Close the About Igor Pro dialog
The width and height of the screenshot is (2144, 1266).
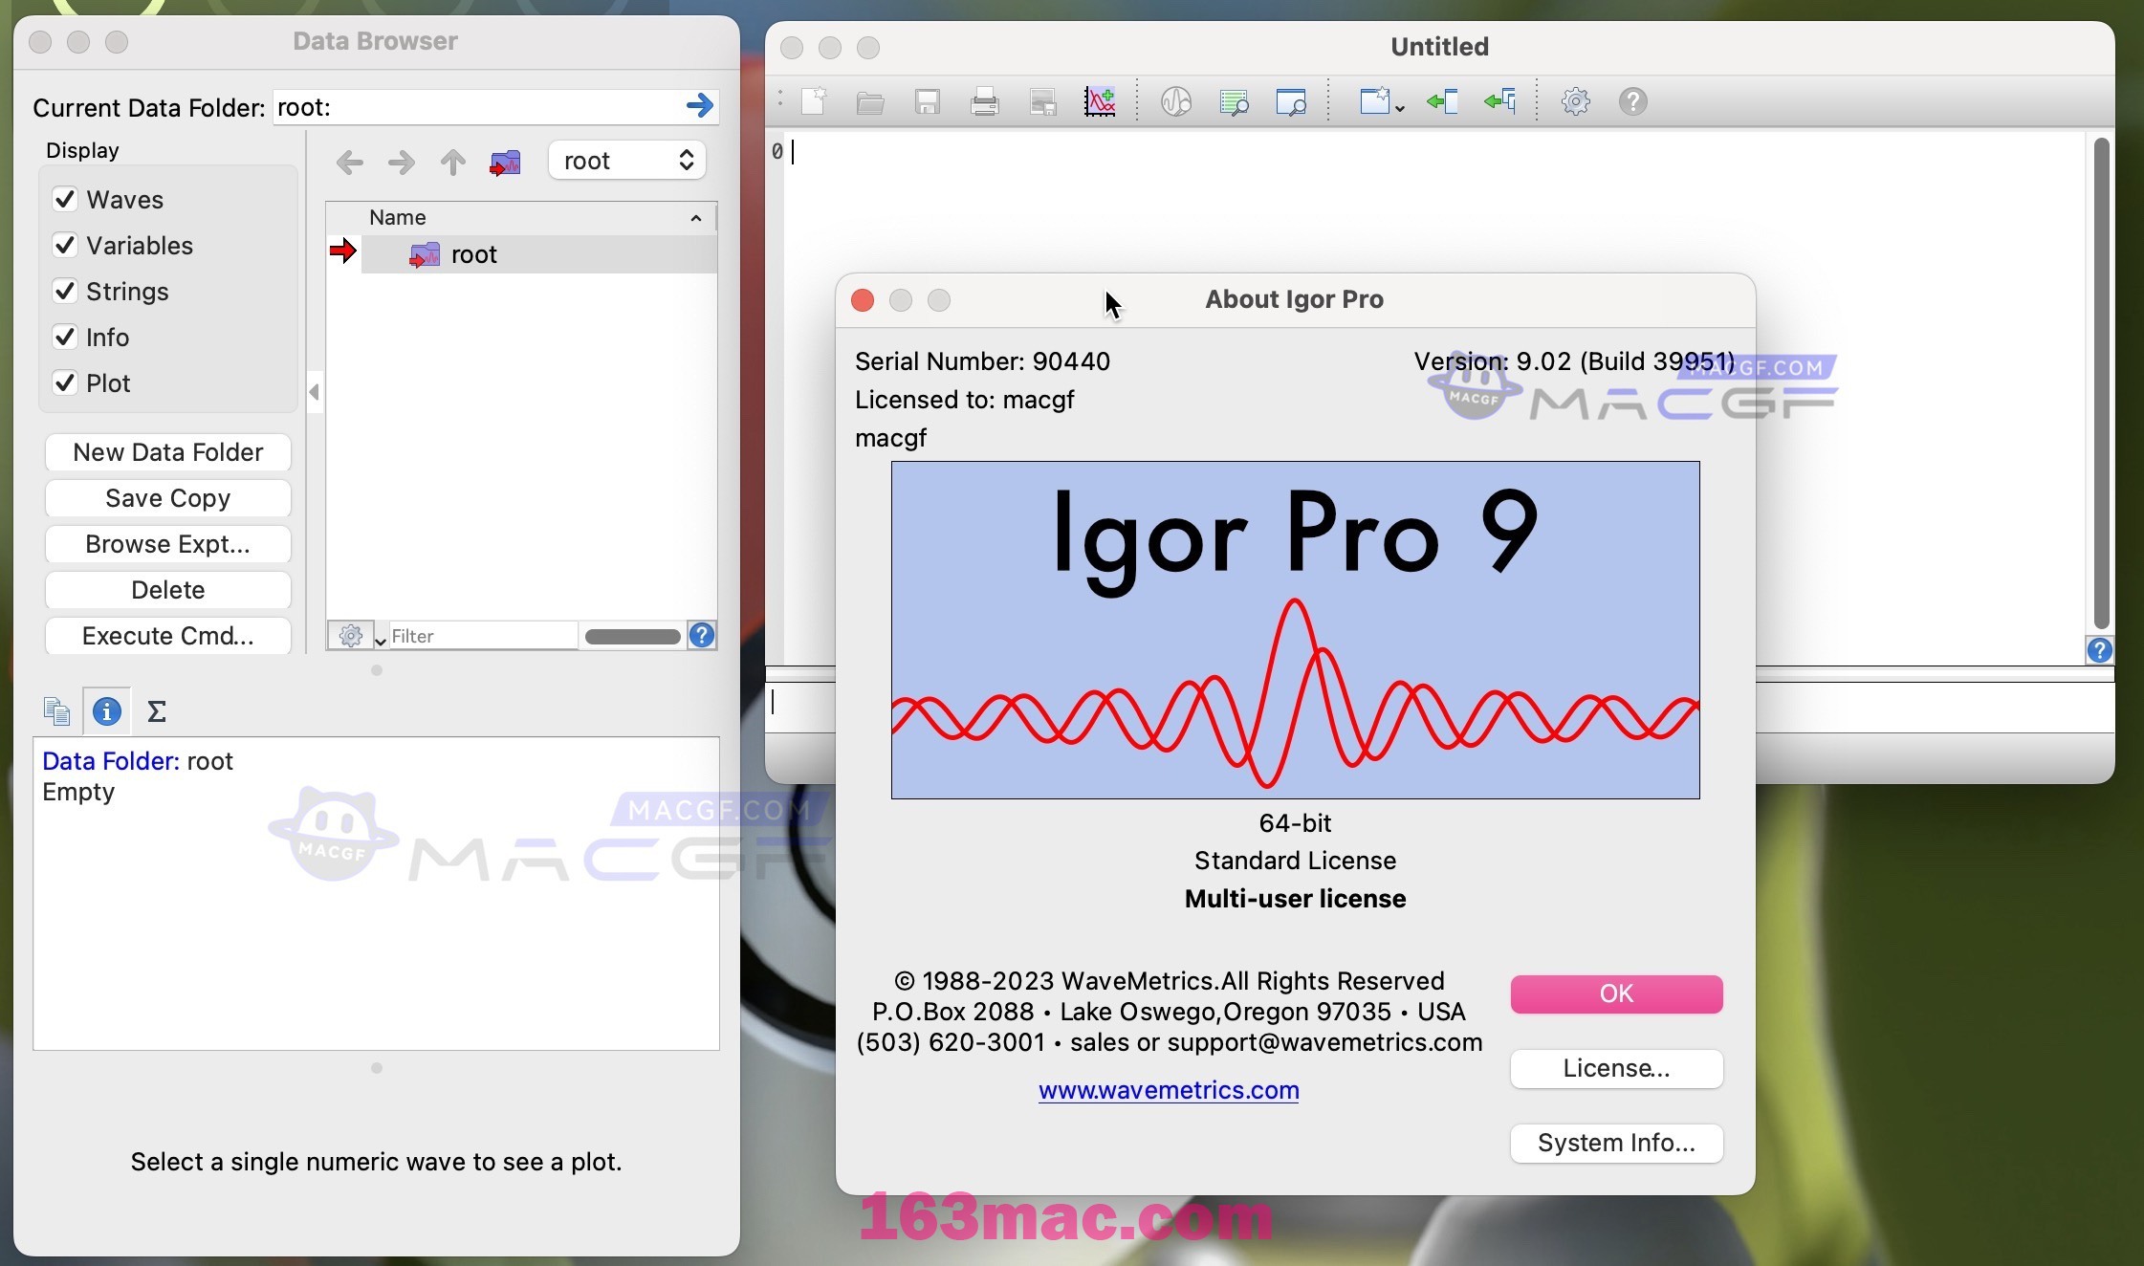pyautogui.click(x=863, y=300)
